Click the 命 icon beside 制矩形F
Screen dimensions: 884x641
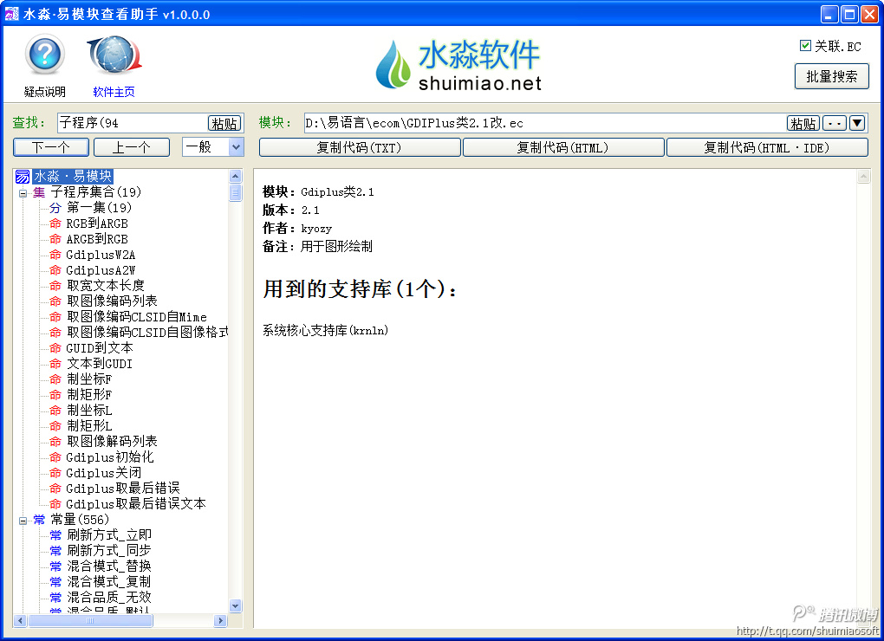pyautogui.click(x=55, y=395)
